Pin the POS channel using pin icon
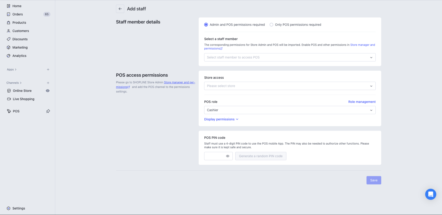The image size is (442, 215). pyautogui.click(x=48, y=111)
